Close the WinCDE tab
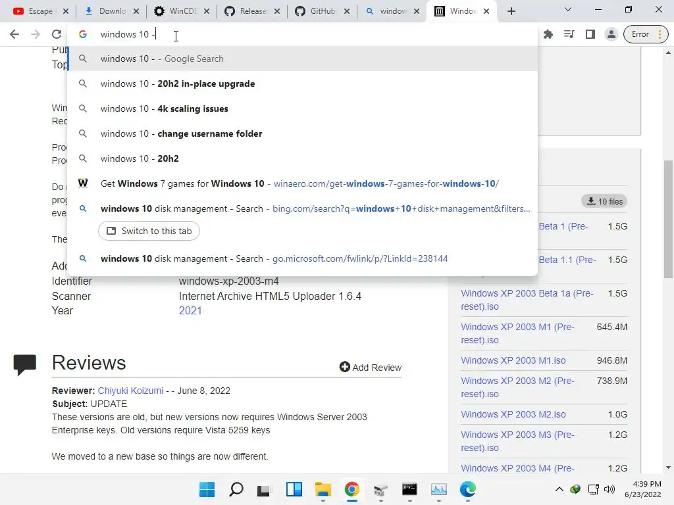The image size is (674, 505). [x=207, y=11]
